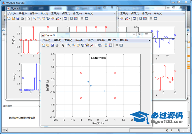Viewport: 192px width, 134px height.
Task: Enable Data Cursor tool in Figure 1
Action: coord(52,18)
